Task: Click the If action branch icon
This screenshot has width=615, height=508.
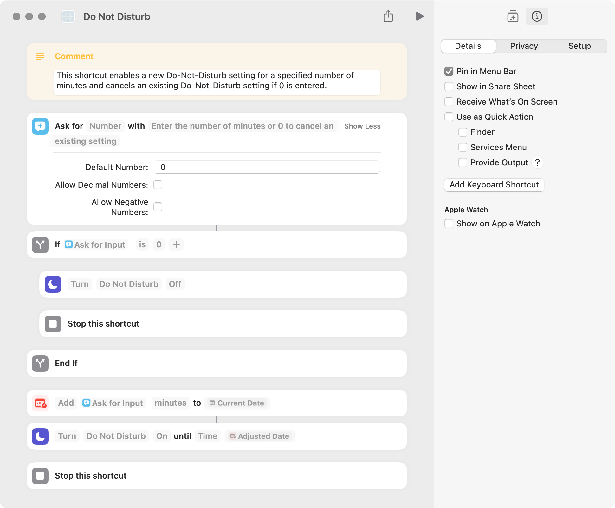Action: point(40,244)
